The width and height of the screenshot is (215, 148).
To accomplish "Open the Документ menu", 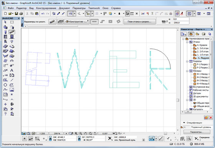I will 64,8.
